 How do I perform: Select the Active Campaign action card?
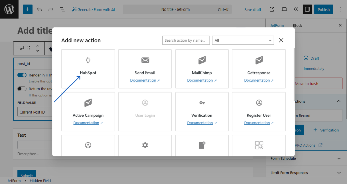[88, 111]
